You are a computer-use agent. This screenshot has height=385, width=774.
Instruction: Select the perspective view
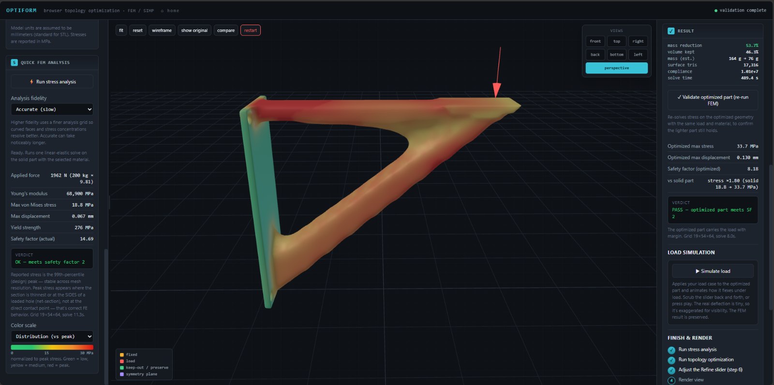(617, 68)
